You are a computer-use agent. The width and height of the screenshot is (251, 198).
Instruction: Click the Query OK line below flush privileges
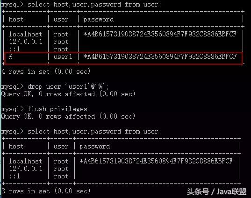click(x=68, y=116)
